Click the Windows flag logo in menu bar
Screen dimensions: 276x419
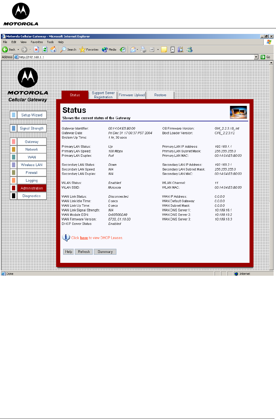pos(269,42)
